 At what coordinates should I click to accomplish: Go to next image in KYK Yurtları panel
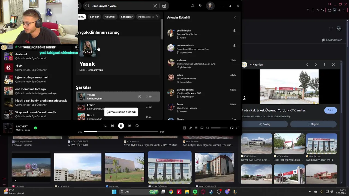coord(316,65)
